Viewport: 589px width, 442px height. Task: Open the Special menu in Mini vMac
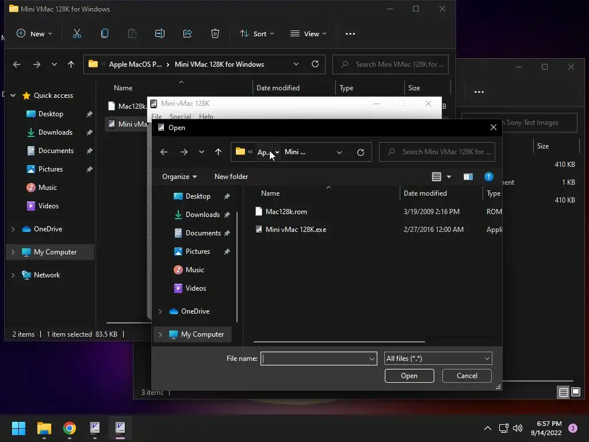click(180, 116)
